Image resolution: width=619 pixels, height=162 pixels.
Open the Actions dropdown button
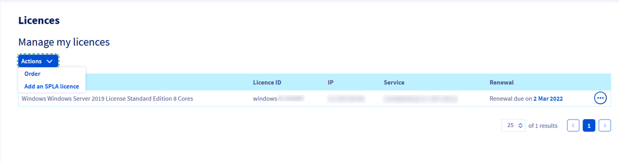click(38, 61)
